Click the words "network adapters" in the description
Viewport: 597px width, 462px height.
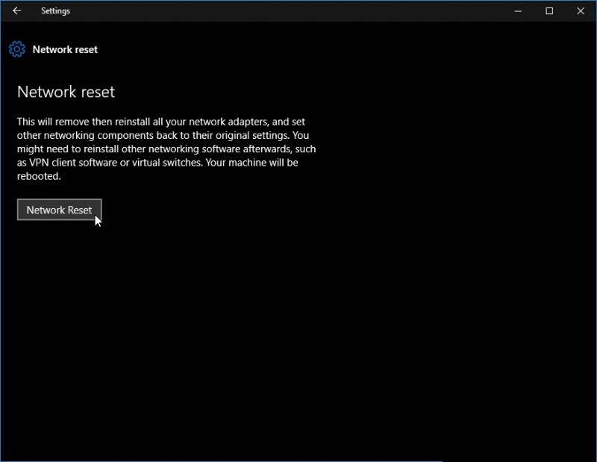231,122
